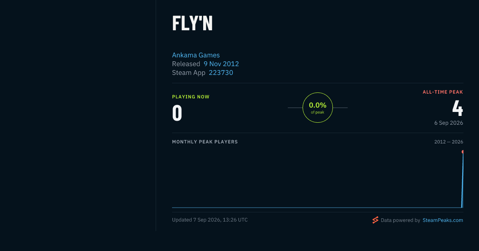Click the 2012 — 2026 range label

pyautogui.click(x=449, y=142)
